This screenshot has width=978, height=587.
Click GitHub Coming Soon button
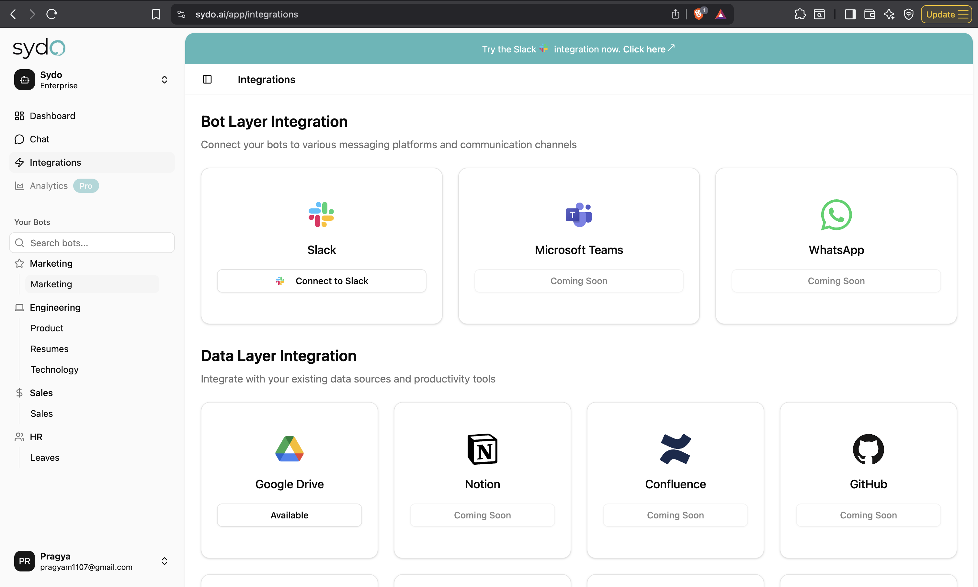868,515
